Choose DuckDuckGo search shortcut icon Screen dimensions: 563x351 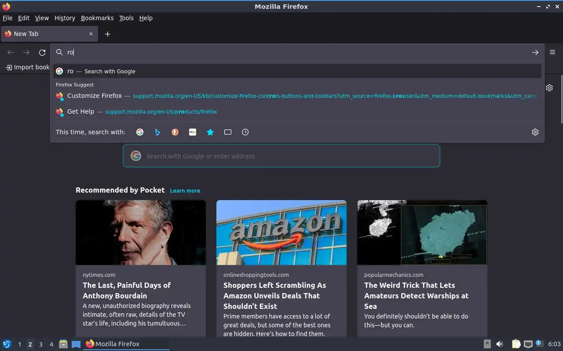(x=175, y=132)
